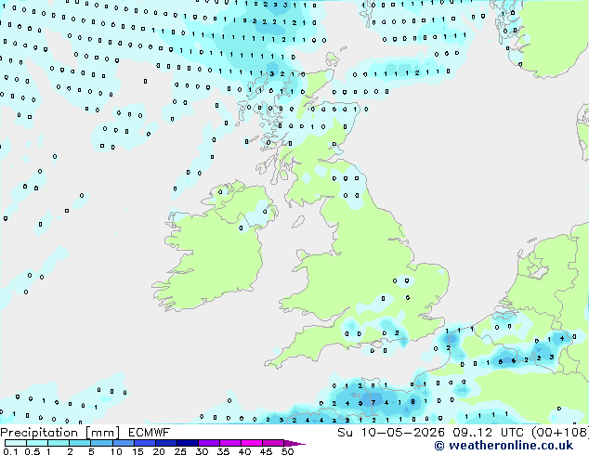Click the '50' legend scale label
The width and height of the screenshot is (589, 455).
(x=287, y=451)
